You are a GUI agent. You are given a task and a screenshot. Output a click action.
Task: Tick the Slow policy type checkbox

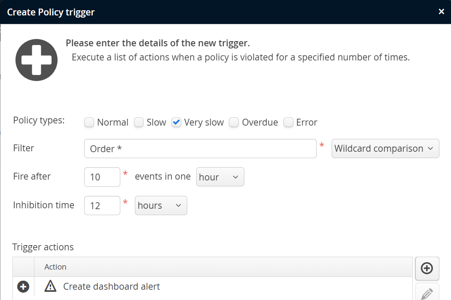click(x=139, y=123)
